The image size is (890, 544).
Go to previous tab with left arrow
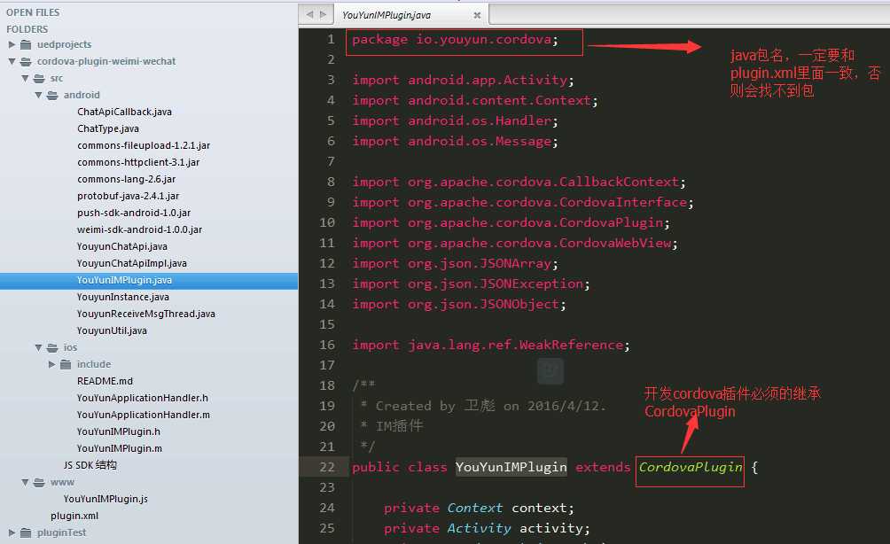click(309, 14)
